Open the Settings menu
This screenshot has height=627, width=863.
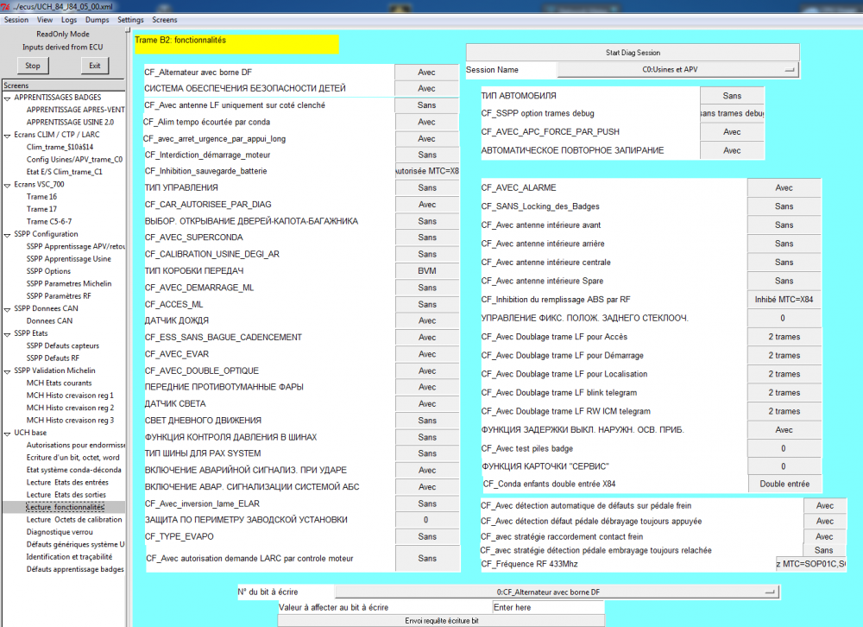130,20
